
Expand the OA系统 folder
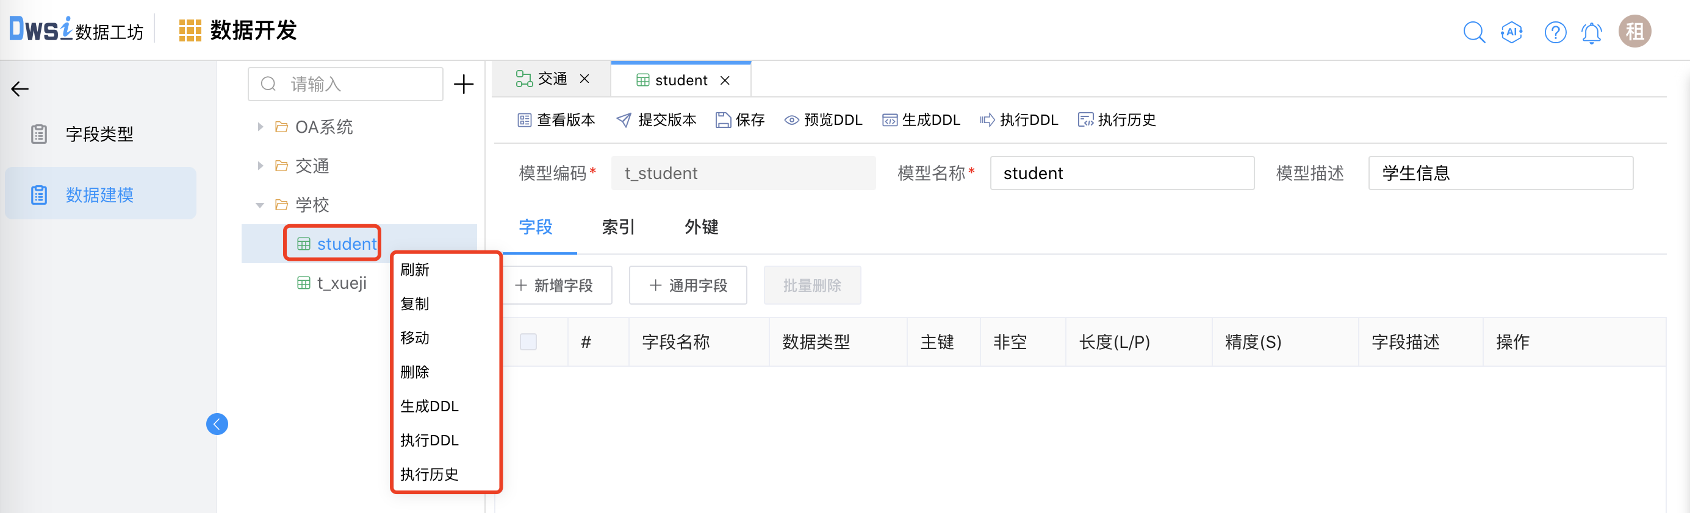tap(261, 127)
